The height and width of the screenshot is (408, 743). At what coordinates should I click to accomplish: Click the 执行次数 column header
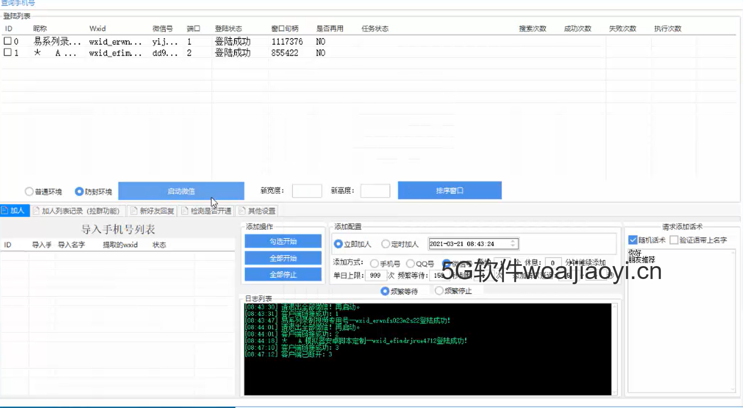[x=667, y=28]
